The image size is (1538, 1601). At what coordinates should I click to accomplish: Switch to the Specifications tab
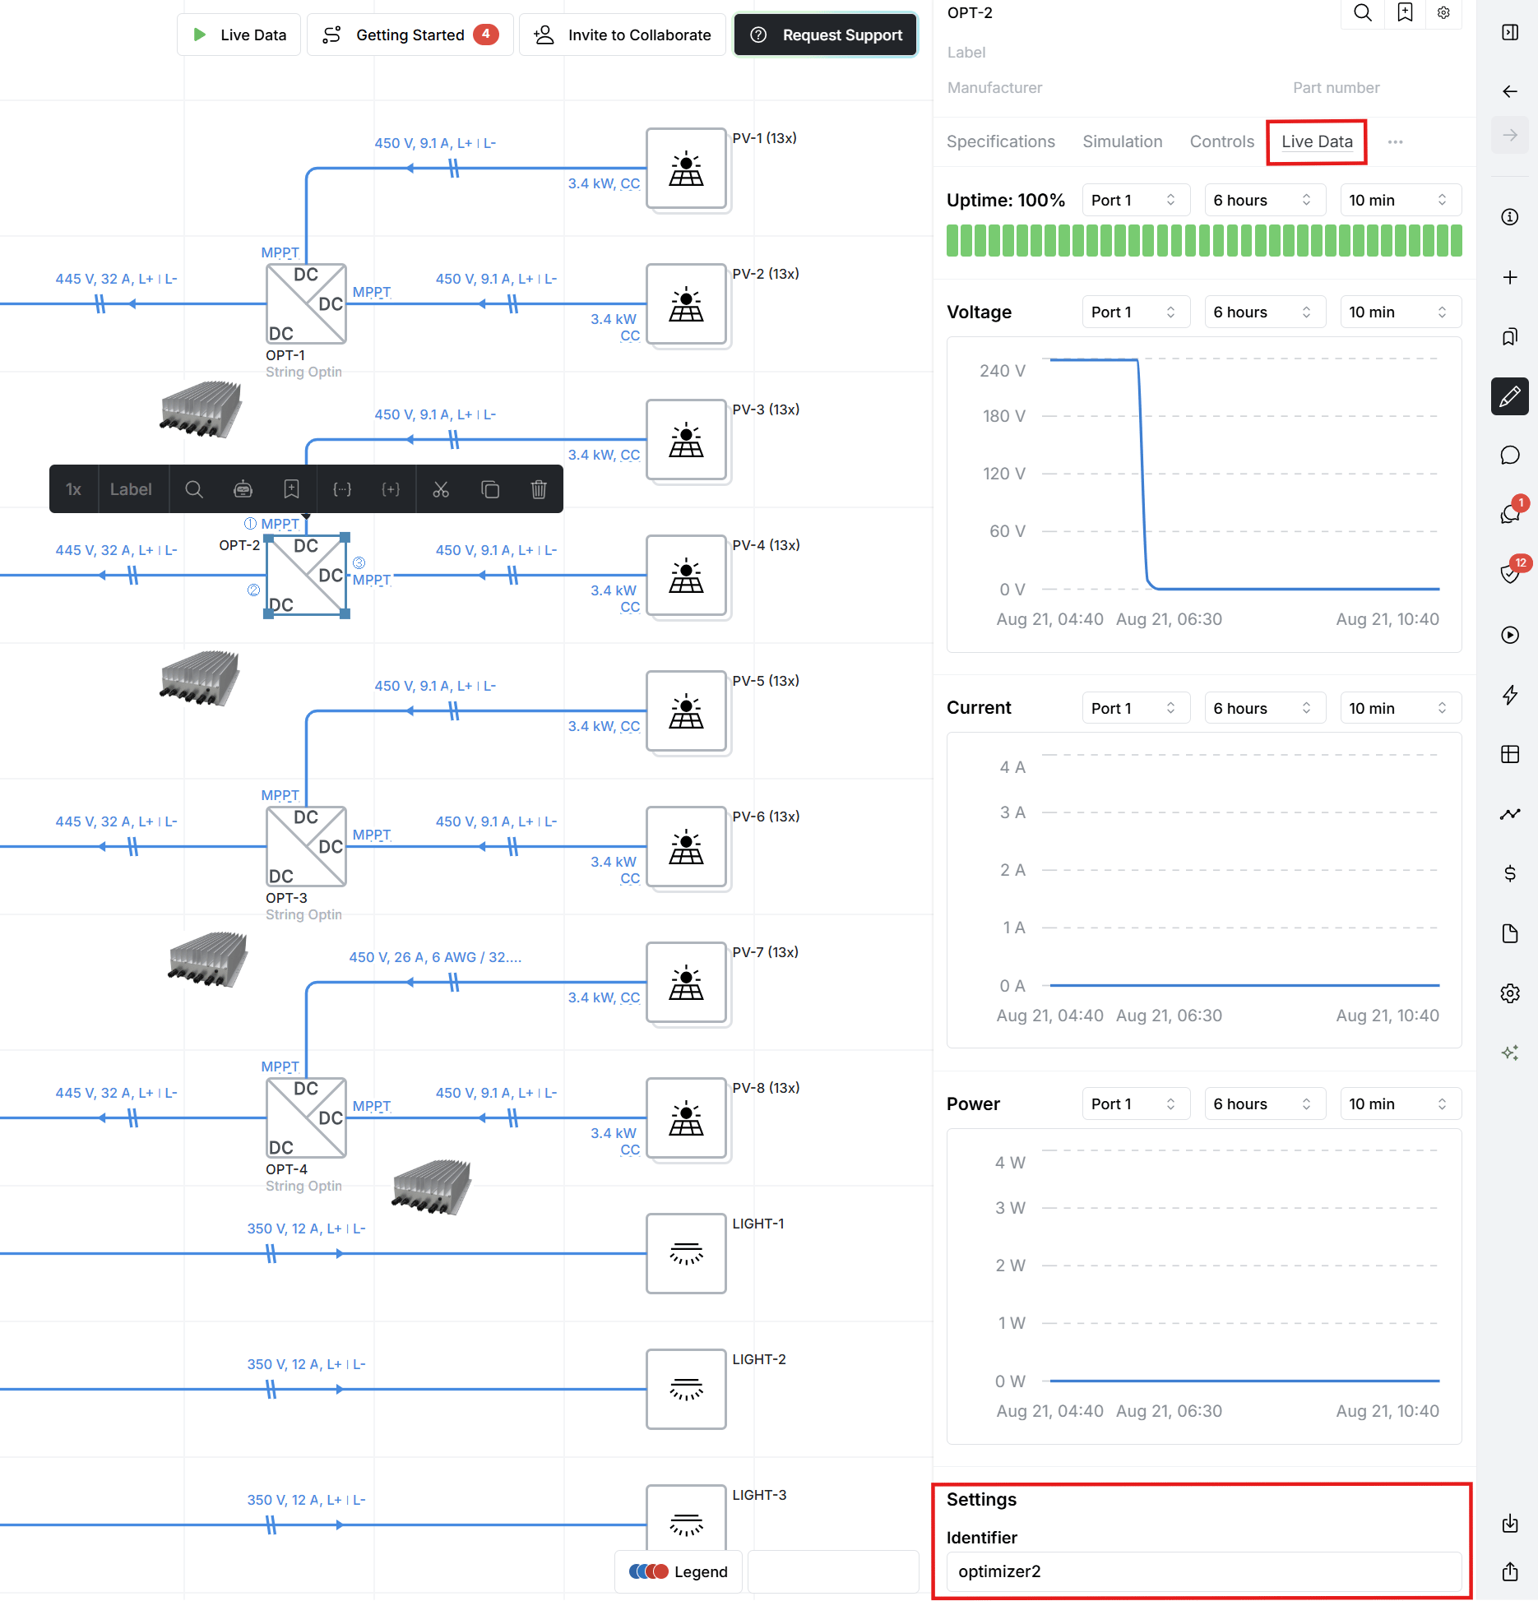click(1000, 141)
